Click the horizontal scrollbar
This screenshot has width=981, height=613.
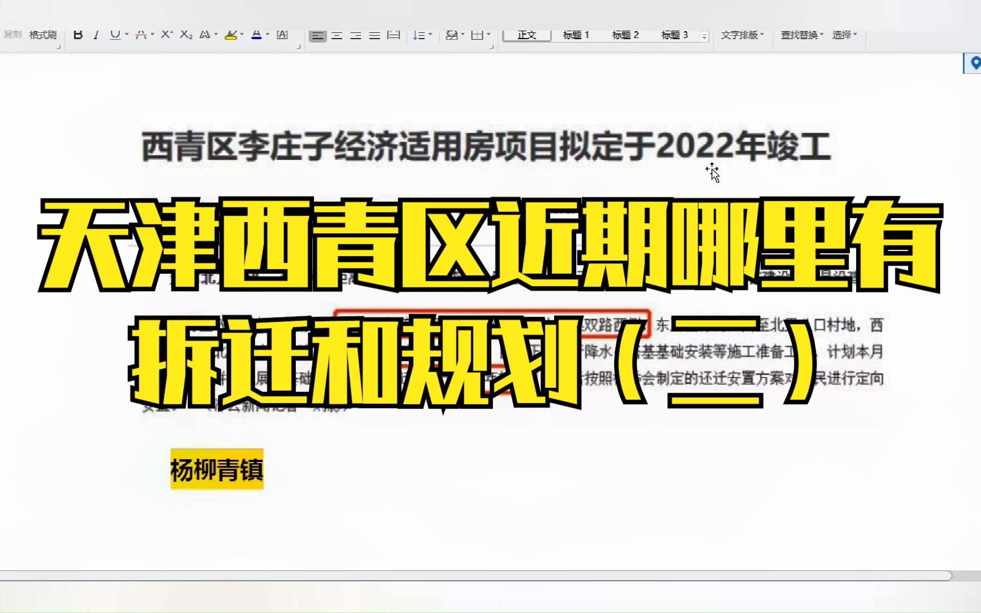point(476,576)
